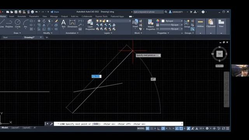This screenshot has height=140, width=249.
Task: Select the Circle tool
Action: pos(18,23)
